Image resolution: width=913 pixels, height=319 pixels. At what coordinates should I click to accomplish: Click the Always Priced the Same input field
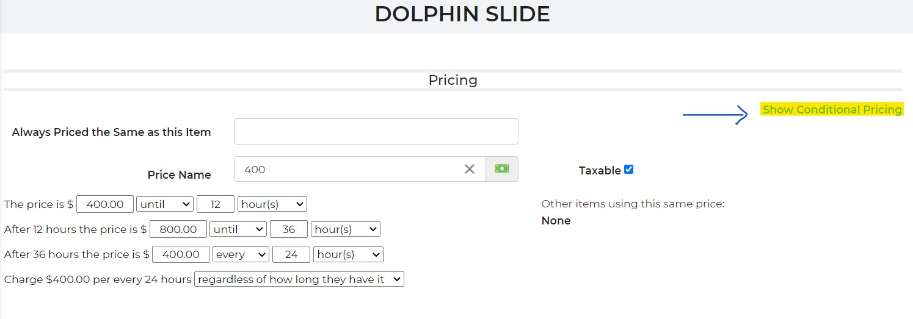376,132
